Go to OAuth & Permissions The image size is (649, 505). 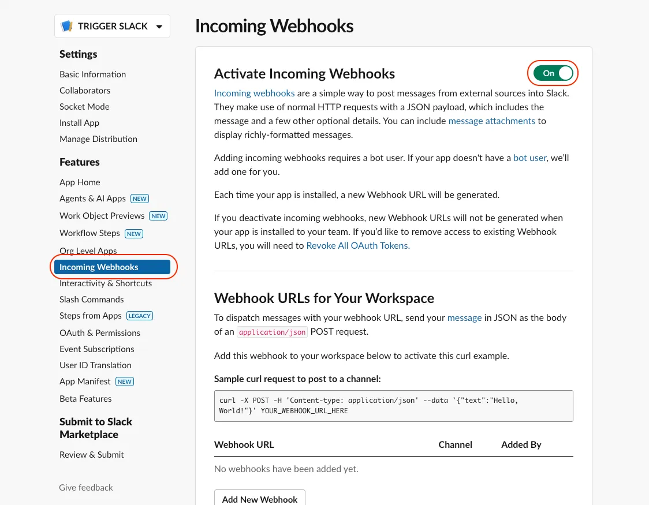[100, 333]
